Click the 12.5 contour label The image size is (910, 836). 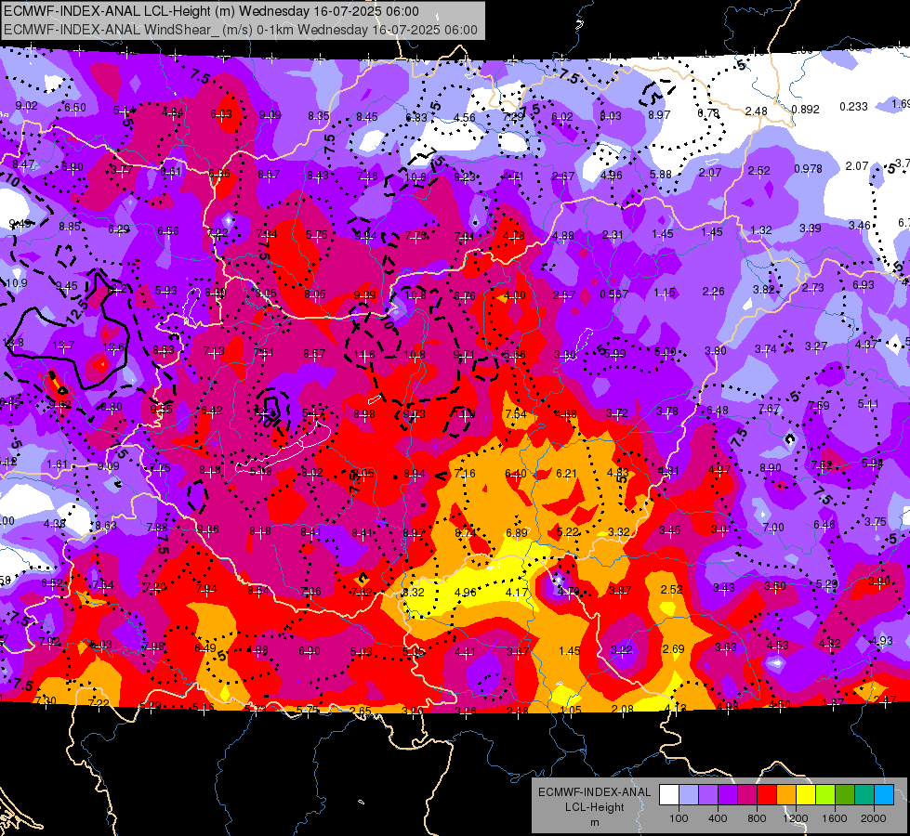click(76, 313)
